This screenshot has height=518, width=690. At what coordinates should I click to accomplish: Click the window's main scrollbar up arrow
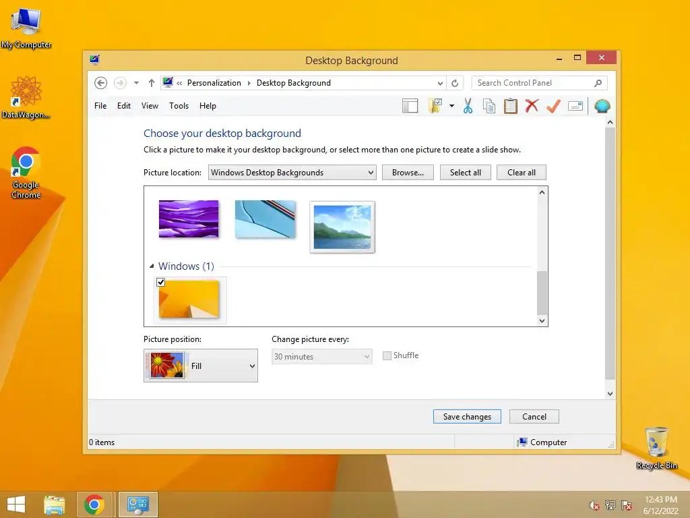[x=610, y=122]
